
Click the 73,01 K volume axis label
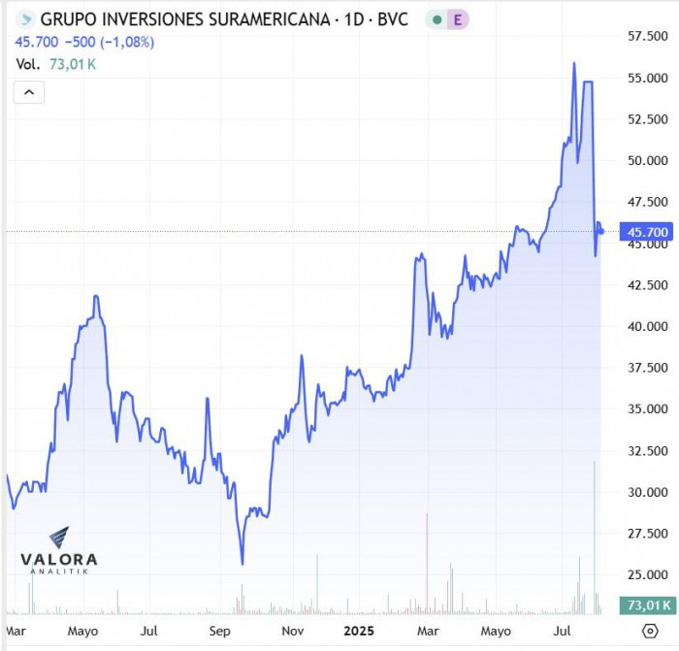648,604
